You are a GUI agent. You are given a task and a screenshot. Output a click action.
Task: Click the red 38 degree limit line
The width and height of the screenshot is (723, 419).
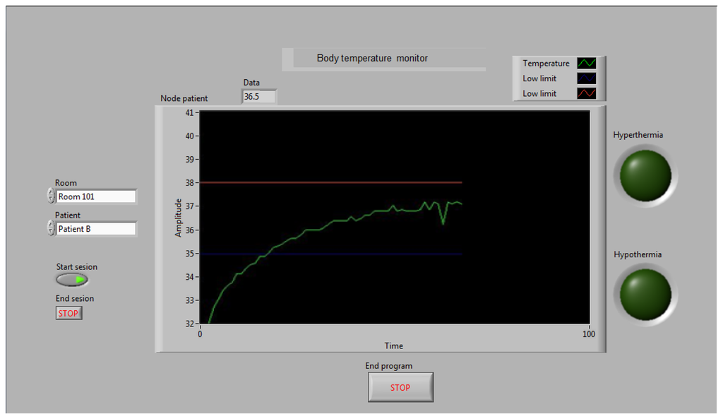point(332,182)
